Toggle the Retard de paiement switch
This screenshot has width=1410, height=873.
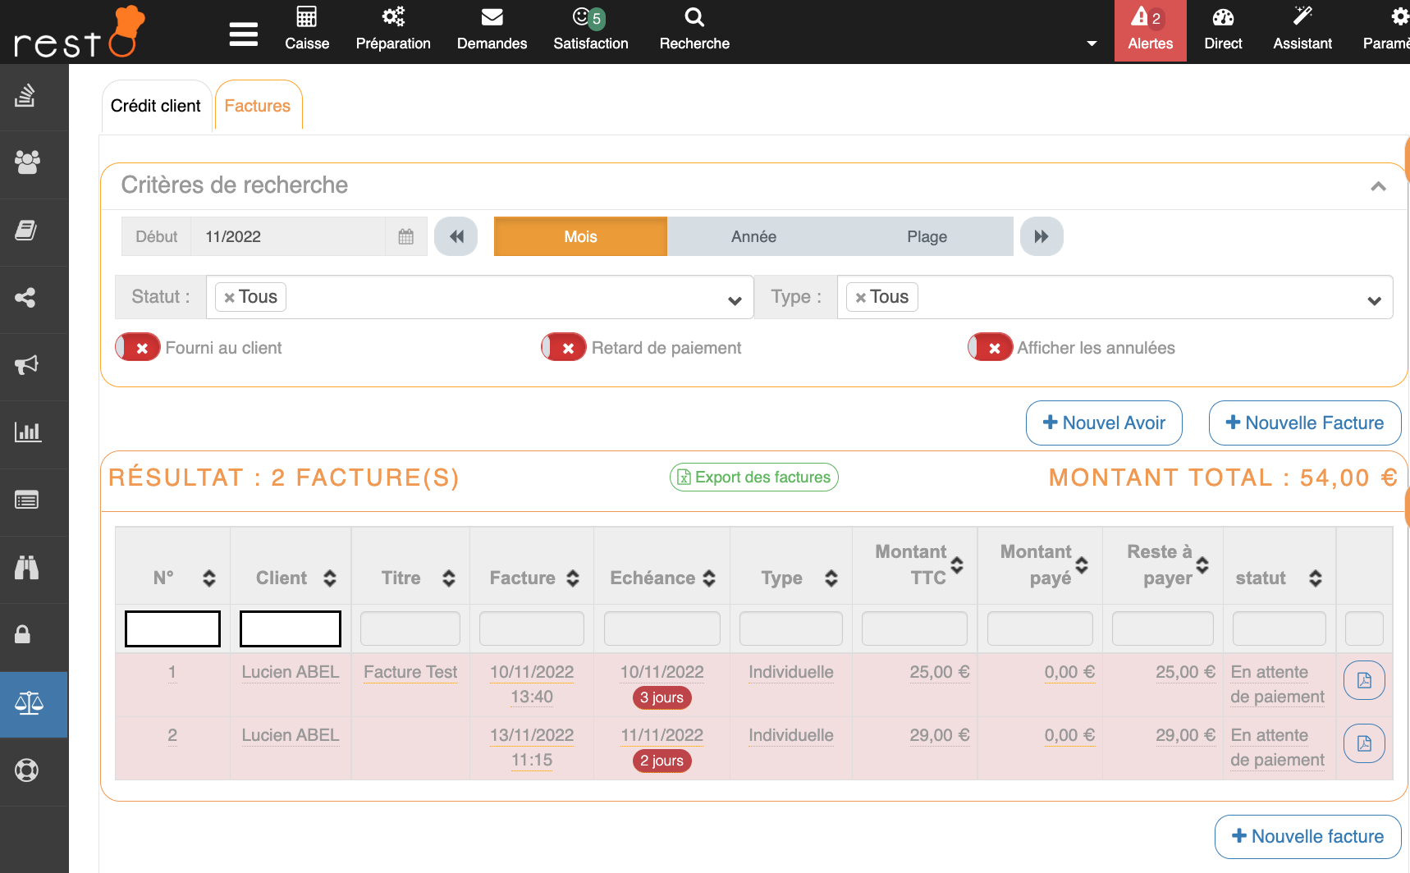[564, 348]
